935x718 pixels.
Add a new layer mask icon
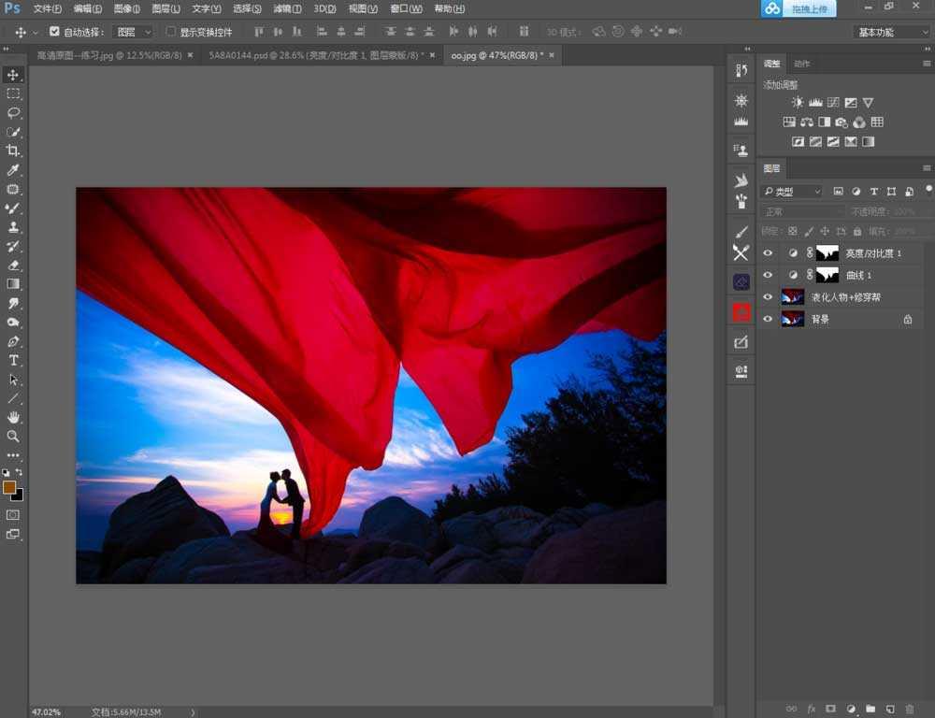[831, 709]
